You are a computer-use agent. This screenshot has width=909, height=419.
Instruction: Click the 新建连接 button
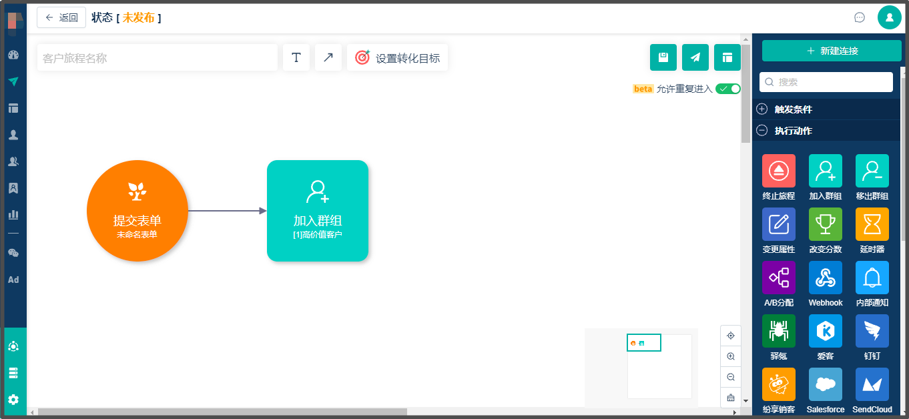[x=832, y=51]
